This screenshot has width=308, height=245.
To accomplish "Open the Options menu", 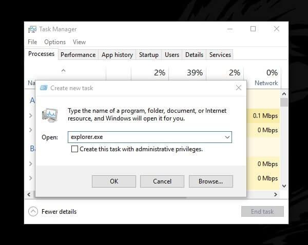I will [55, 42].
